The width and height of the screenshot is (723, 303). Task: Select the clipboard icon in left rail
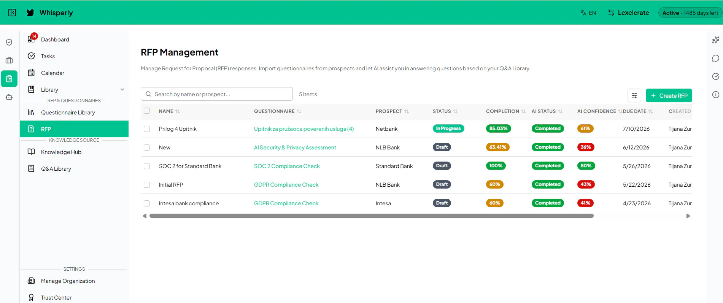tap(10, 79)
